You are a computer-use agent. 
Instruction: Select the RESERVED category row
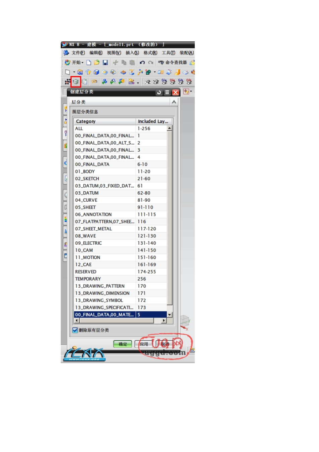pyautogui.click(x=121, y=272)
